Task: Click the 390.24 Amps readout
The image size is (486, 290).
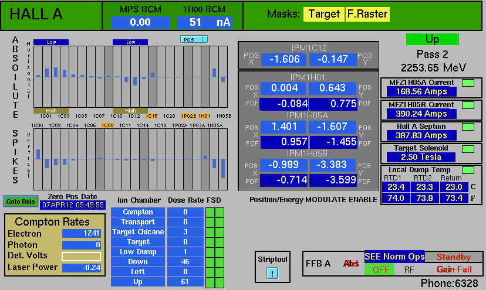Action: coord(421,114)
